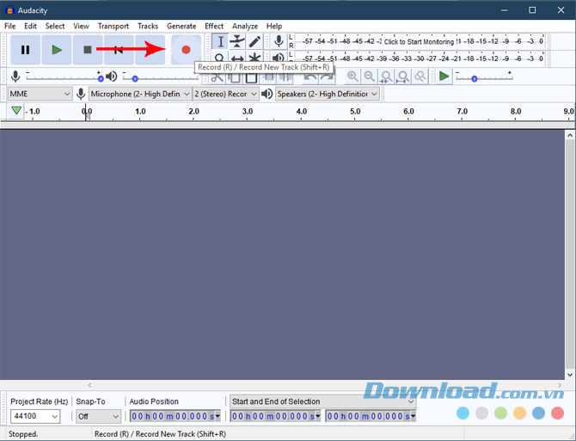
Task: Select the Zoom (magnifier) tool
Action: pos(220,57)
